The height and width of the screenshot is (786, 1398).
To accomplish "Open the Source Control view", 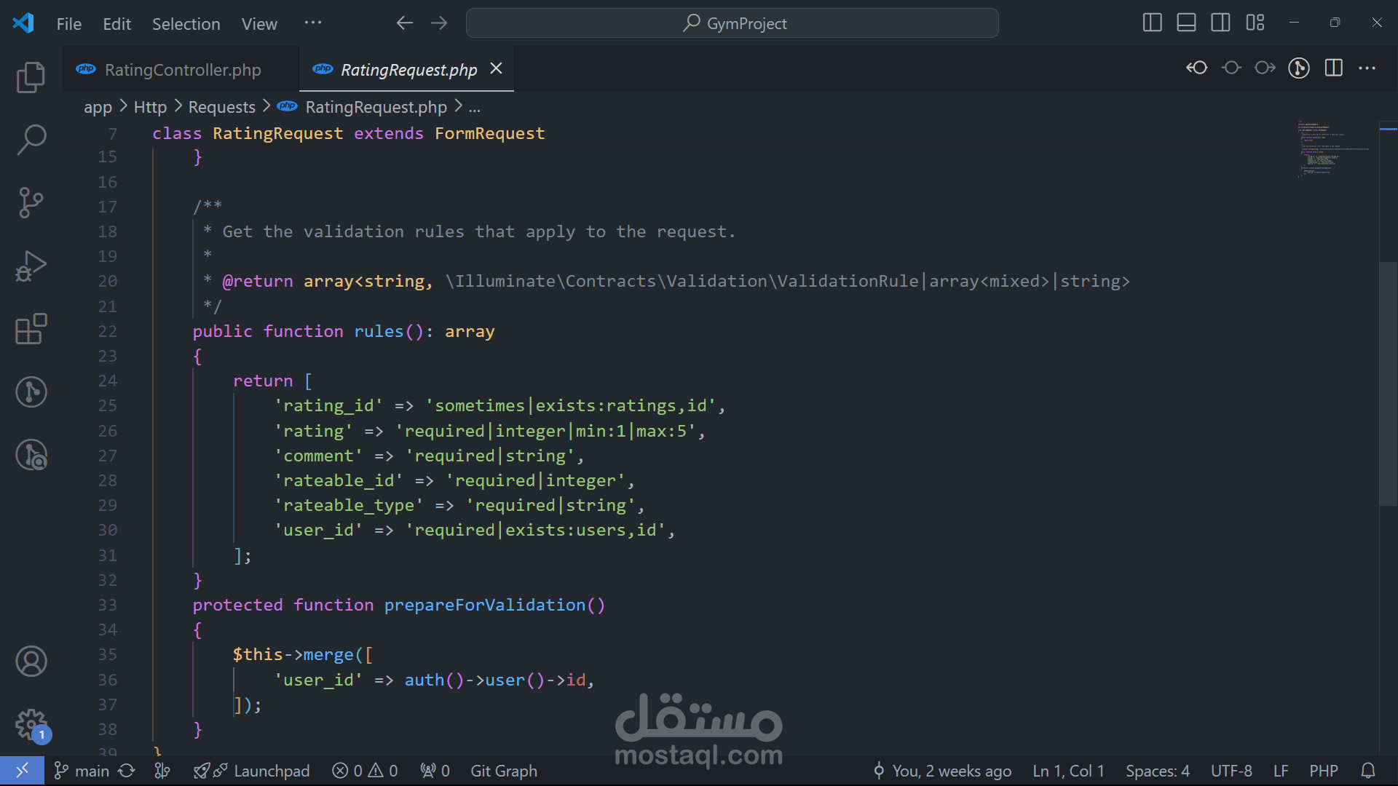I will (x=31, y=202).
